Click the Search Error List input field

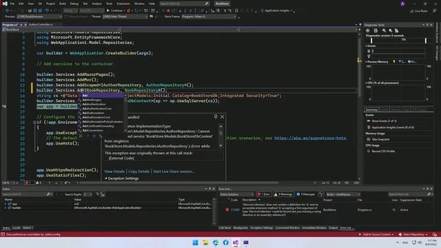pyautogui.click(x=407, y=194)
